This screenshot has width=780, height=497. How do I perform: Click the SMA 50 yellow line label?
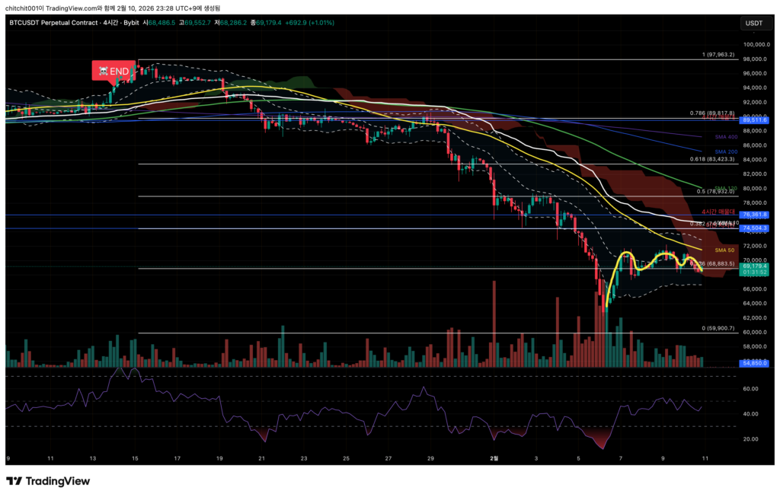(x=724, y=250)
